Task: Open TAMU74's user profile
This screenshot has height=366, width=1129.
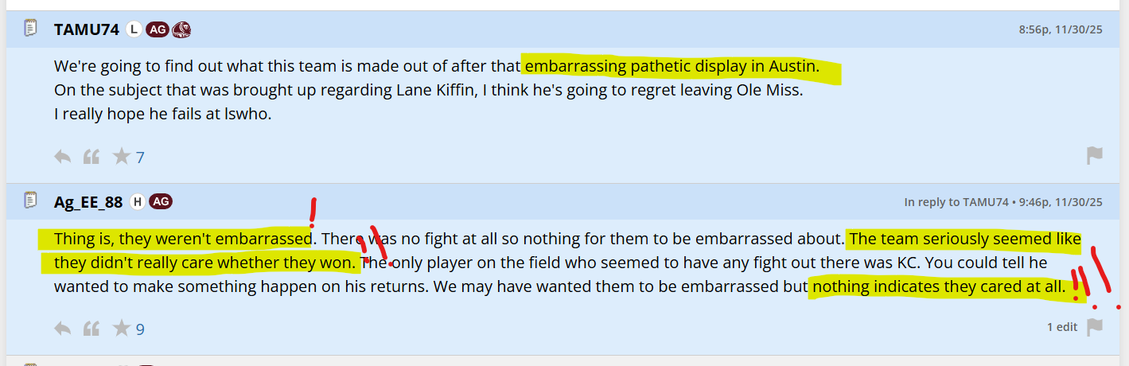Action: point(86,29)
